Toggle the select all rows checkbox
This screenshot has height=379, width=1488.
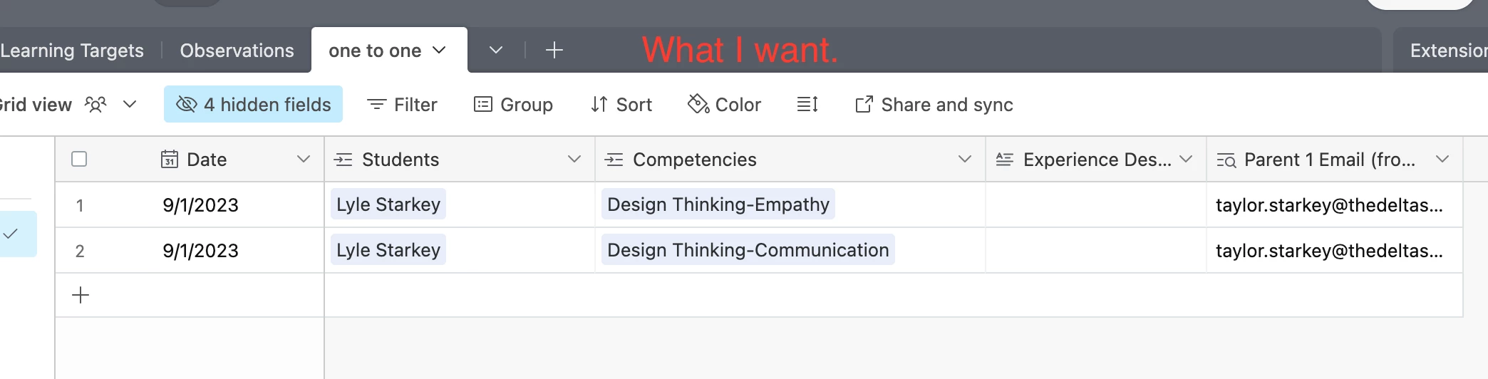pos(79,159)
